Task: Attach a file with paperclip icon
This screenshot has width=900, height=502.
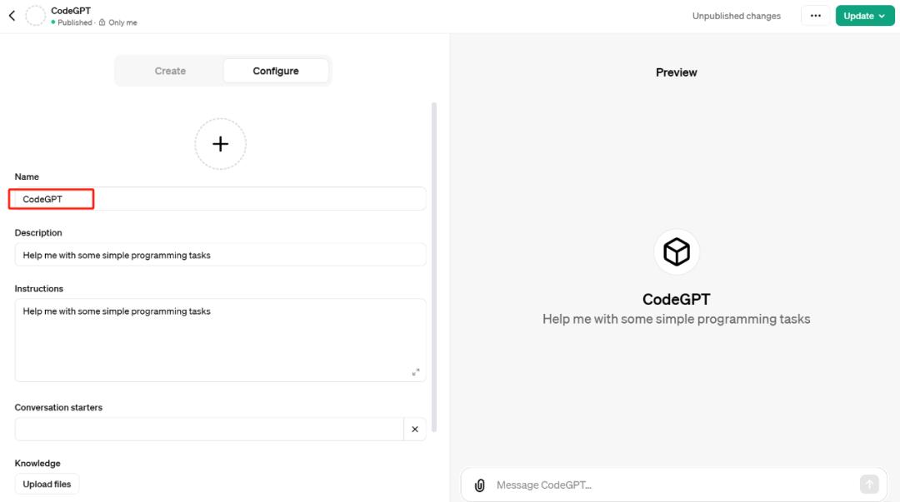Action: (x=480, y=485)
